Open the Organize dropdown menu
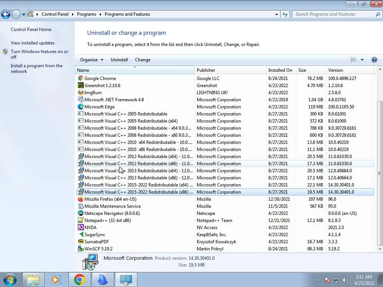Image resolution: width=383 pixels, height=287 pixels. tap(92, 60)
